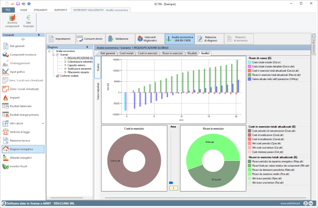Open Relazione di diagnosi button

point(209,39)
